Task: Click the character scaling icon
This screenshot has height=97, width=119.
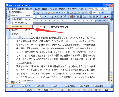Action: pyautogui.click(x=65, y=16)
